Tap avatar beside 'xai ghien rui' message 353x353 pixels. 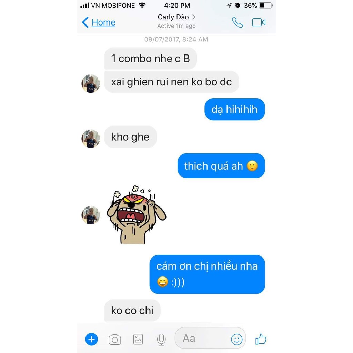coord(91,83)
